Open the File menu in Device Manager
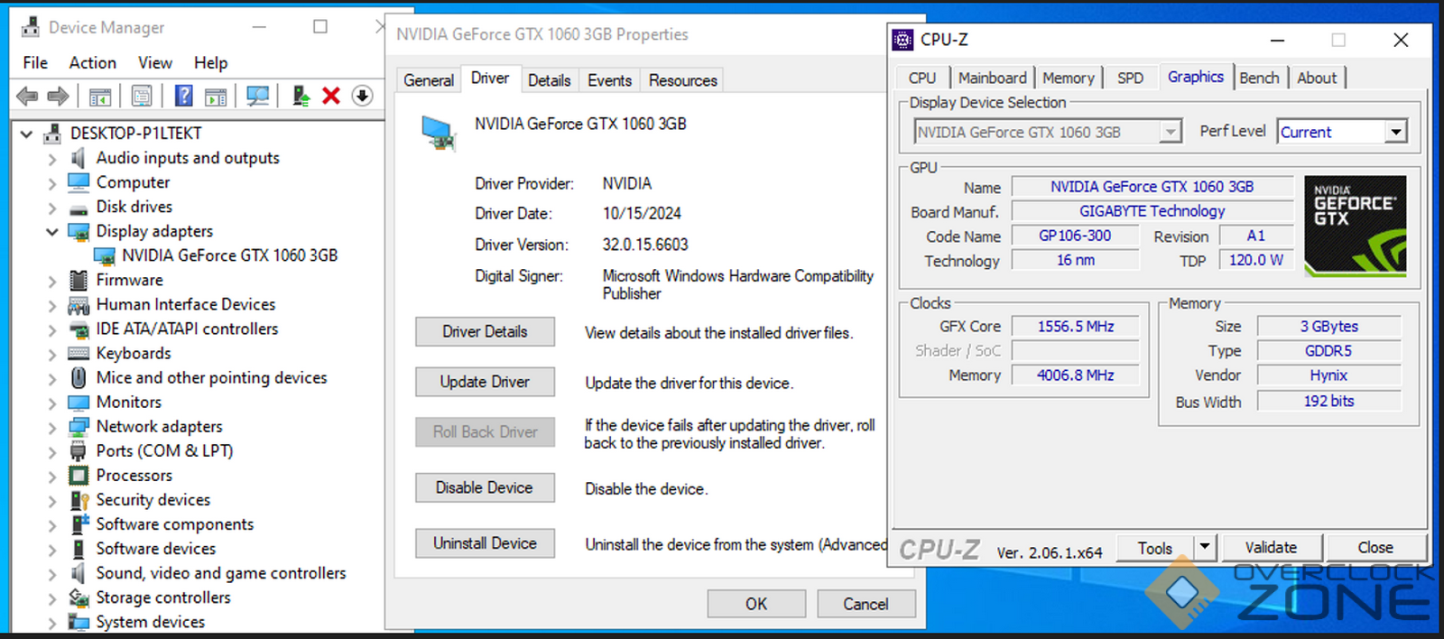 point(35,62)
